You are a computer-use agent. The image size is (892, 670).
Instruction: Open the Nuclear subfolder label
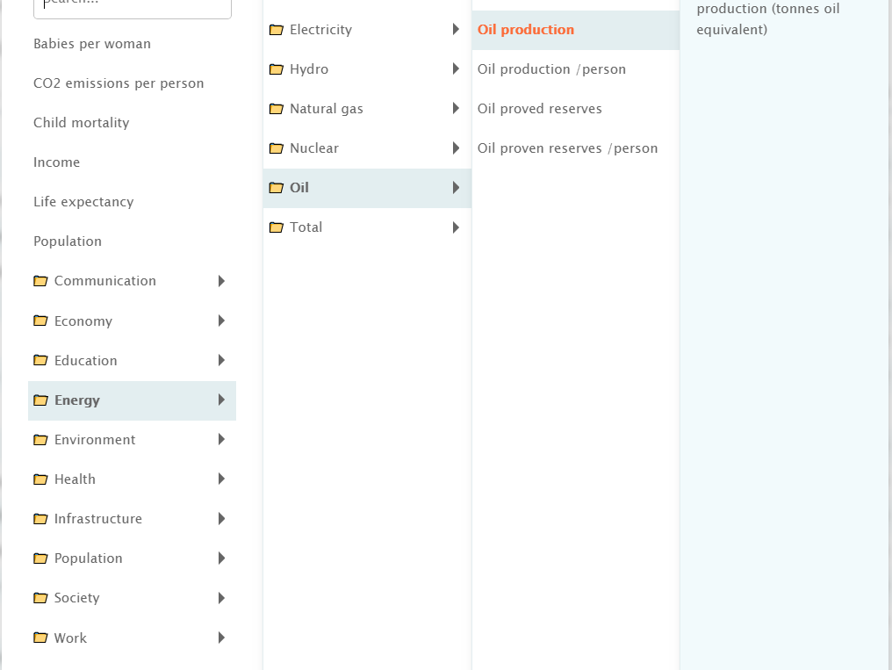pos(314,148)
